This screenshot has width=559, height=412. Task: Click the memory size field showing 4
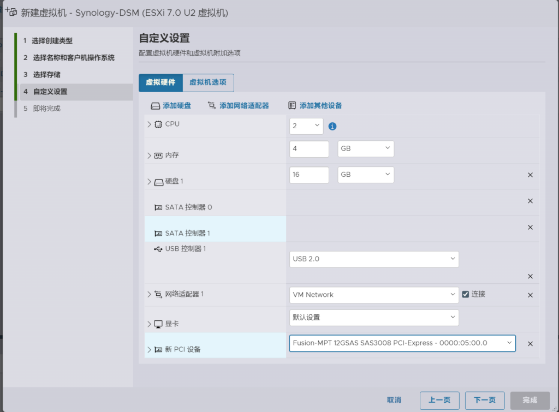309,148
